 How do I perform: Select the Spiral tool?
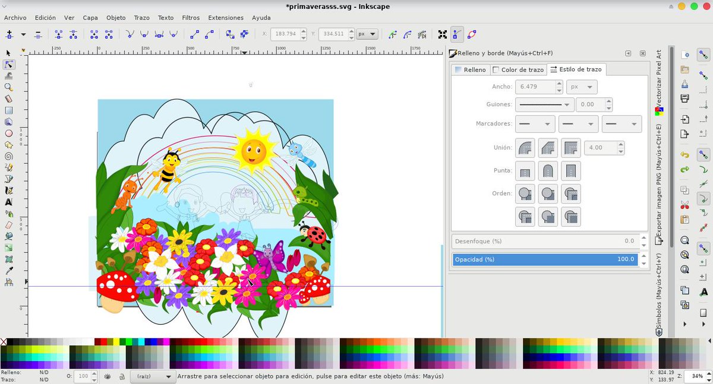8,156
